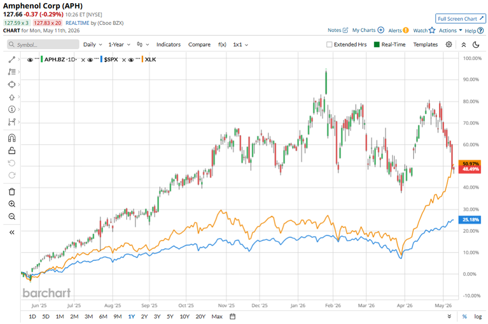Select the 6M time range tab

click(103, 317)
